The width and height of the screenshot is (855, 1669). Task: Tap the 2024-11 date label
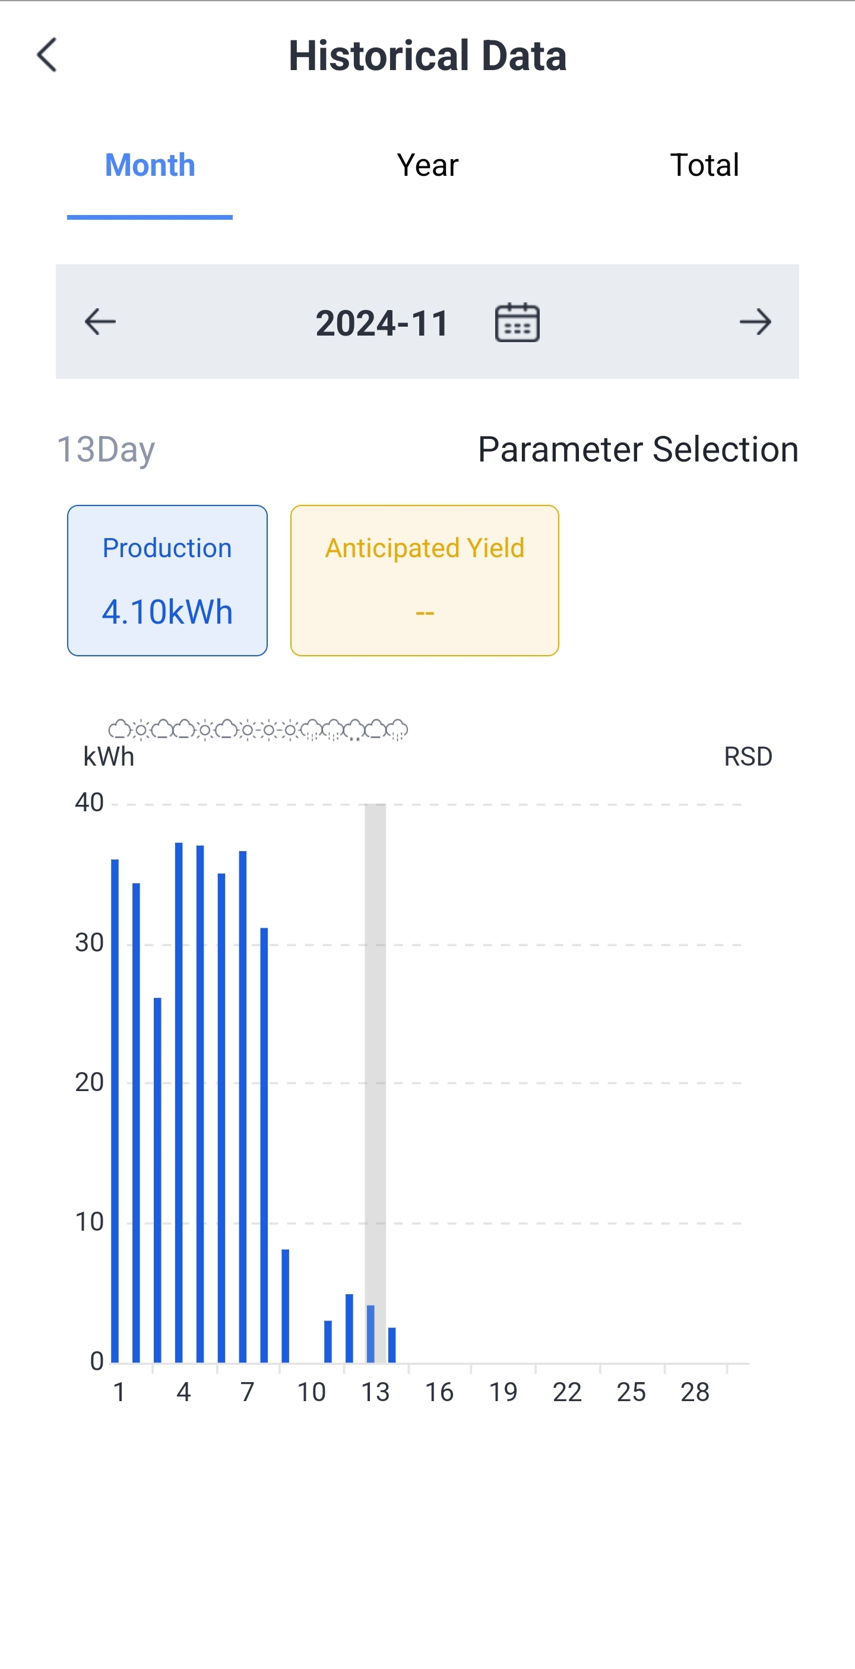[x=382, y=323]
